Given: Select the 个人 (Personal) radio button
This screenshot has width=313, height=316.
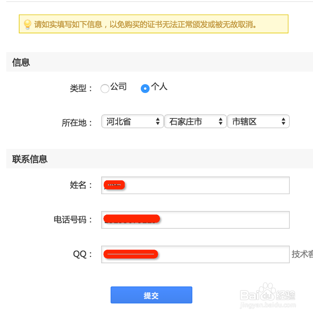Looking at the screenshot, I should [145, 89].
